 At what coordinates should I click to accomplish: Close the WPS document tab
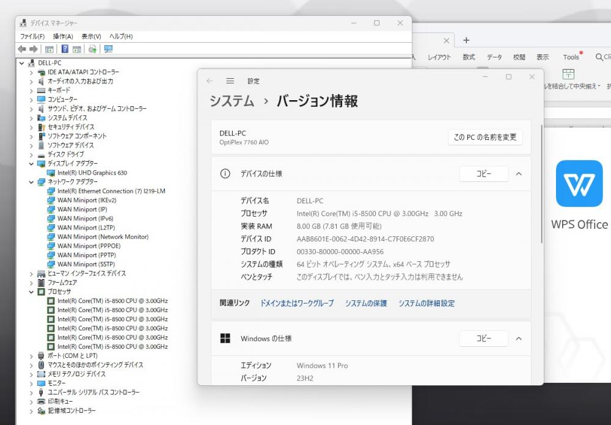tap(446, 40)
